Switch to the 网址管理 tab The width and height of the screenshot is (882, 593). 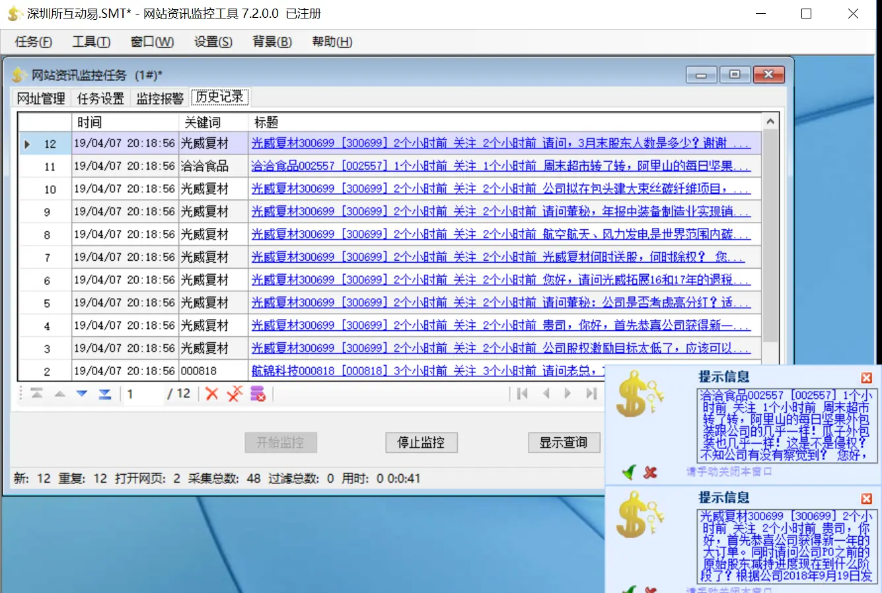(x=41, y=98)
